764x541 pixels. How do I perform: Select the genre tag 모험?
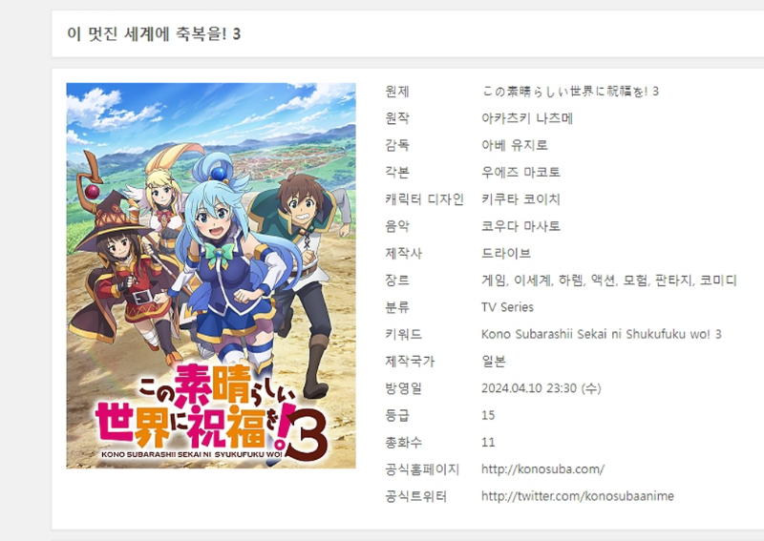[635, 281]
